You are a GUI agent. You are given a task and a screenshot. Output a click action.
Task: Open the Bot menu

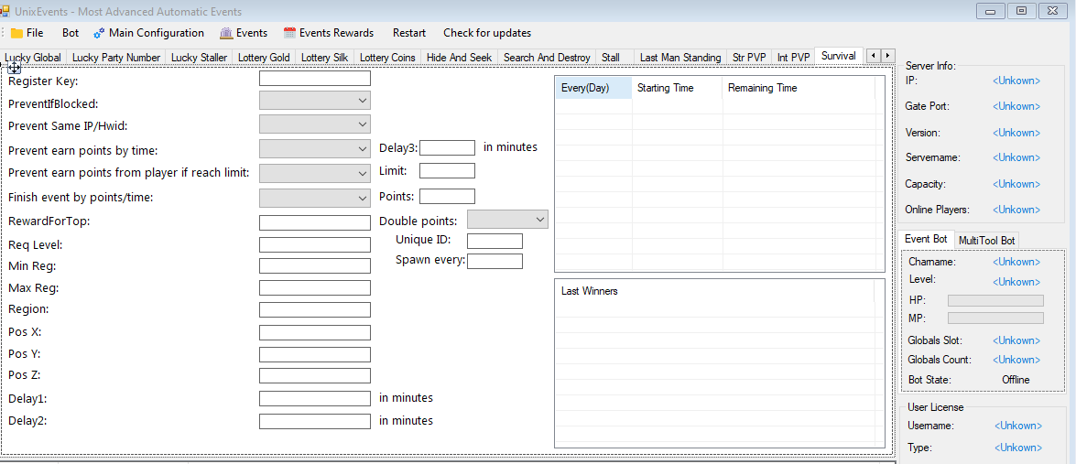(70, 33)
